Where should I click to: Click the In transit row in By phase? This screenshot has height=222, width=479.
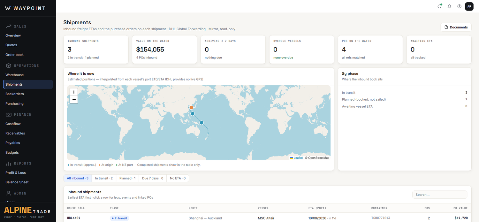[405, 93]
